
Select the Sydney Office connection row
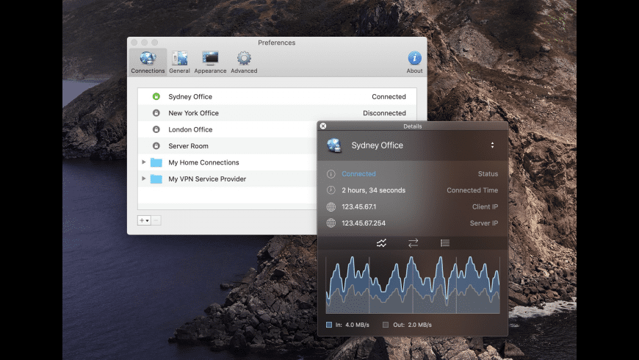(x=277, y=97)
